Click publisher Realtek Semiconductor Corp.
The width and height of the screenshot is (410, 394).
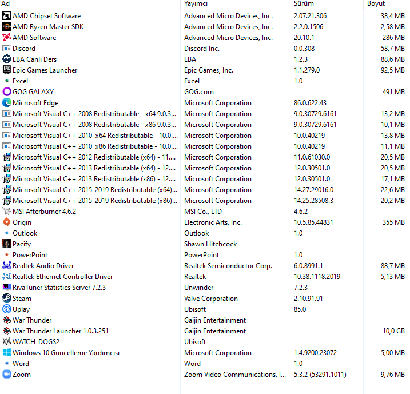228,266
